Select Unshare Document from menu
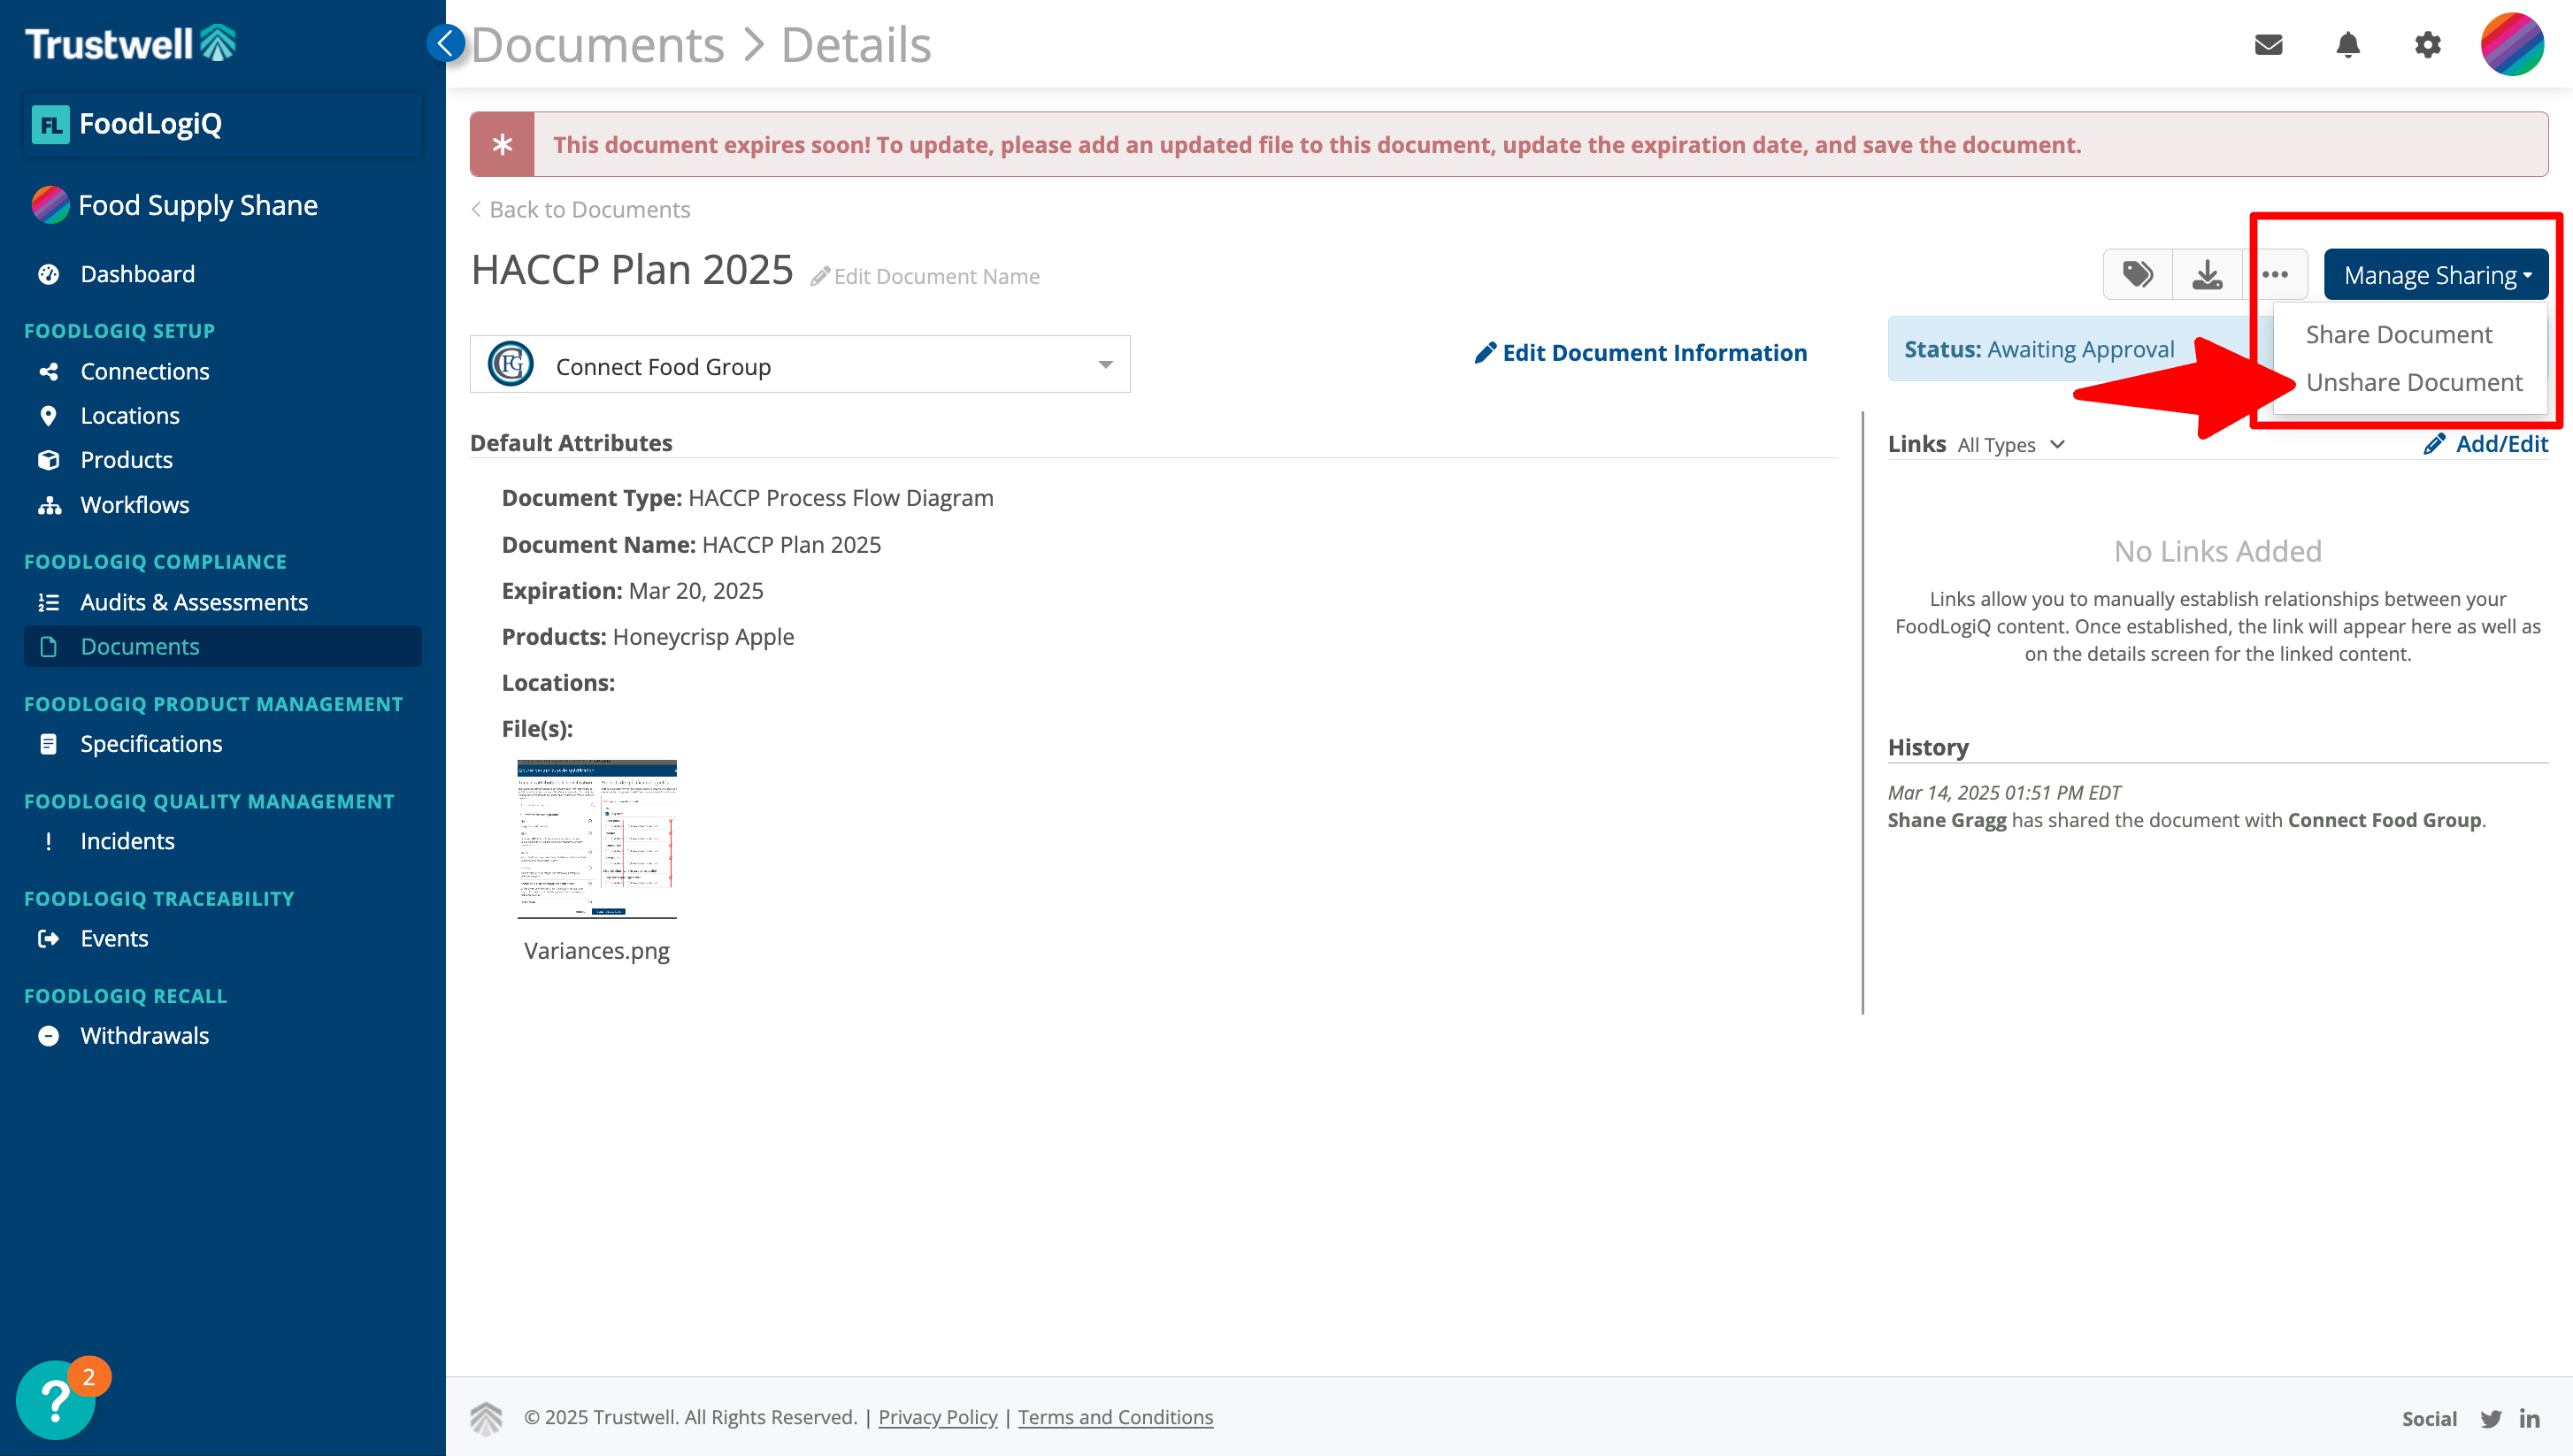Screen dimensions: 2573x1456 2413,382
